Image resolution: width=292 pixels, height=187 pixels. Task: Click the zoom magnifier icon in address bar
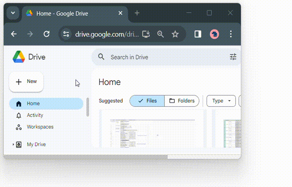click(161, 34)
